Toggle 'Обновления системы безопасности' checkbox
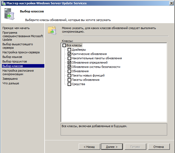175x153 pixels. pos(69,67)
